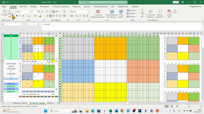Increase font size with the large A icon
The height and width of the screenshot is (114, 204).
pos(39,12)
